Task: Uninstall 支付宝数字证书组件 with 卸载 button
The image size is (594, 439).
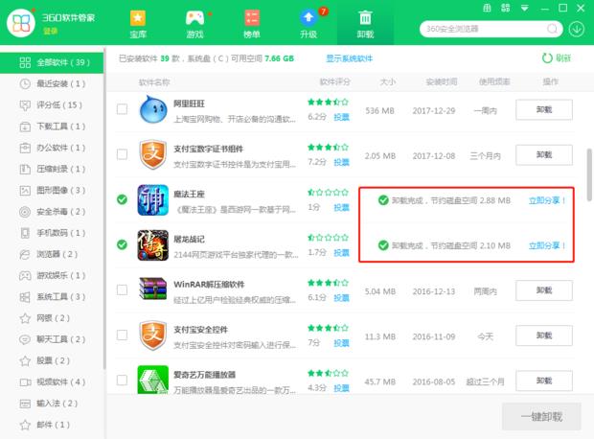Action: pos(544,154)
